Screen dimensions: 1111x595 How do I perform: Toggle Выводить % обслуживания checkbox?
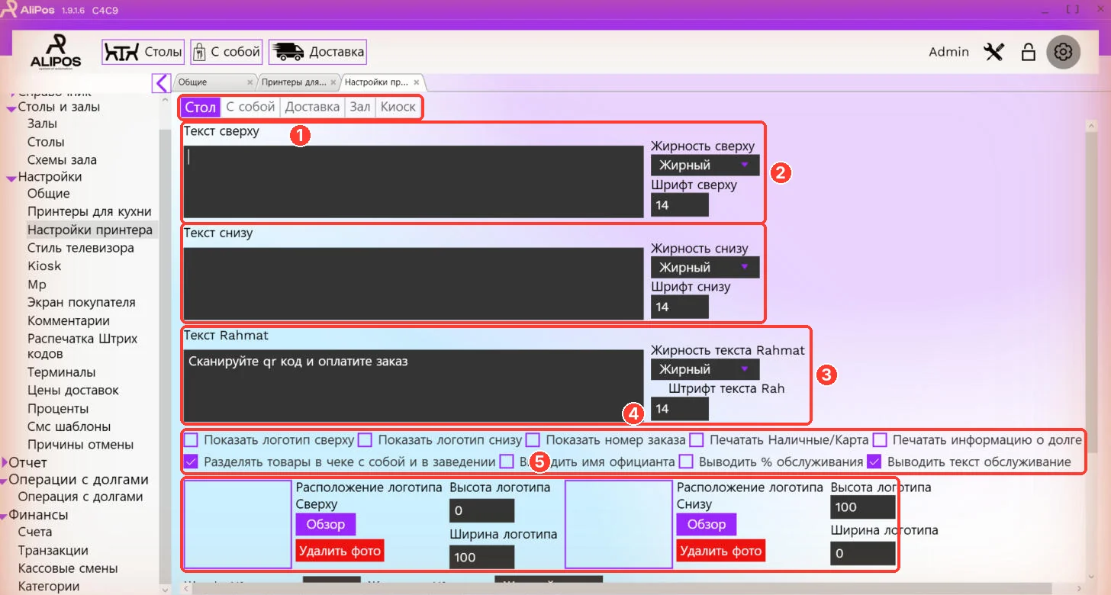[x=686, y=462]
